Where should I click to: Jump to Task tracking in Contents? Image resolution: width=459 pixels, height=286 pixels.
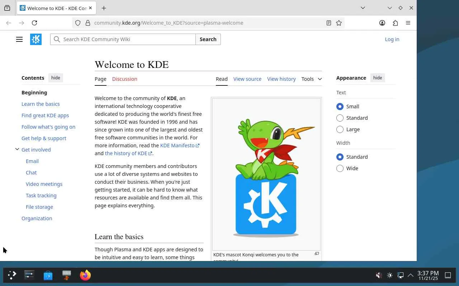tap(41, 196)
